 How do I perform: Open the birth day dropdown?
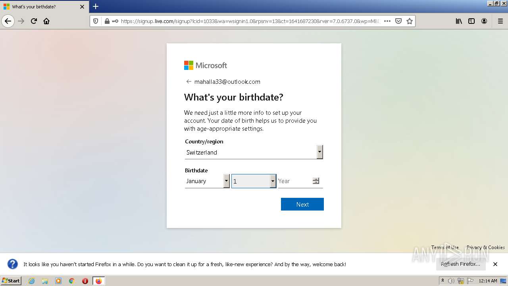[x=254, y=181]
